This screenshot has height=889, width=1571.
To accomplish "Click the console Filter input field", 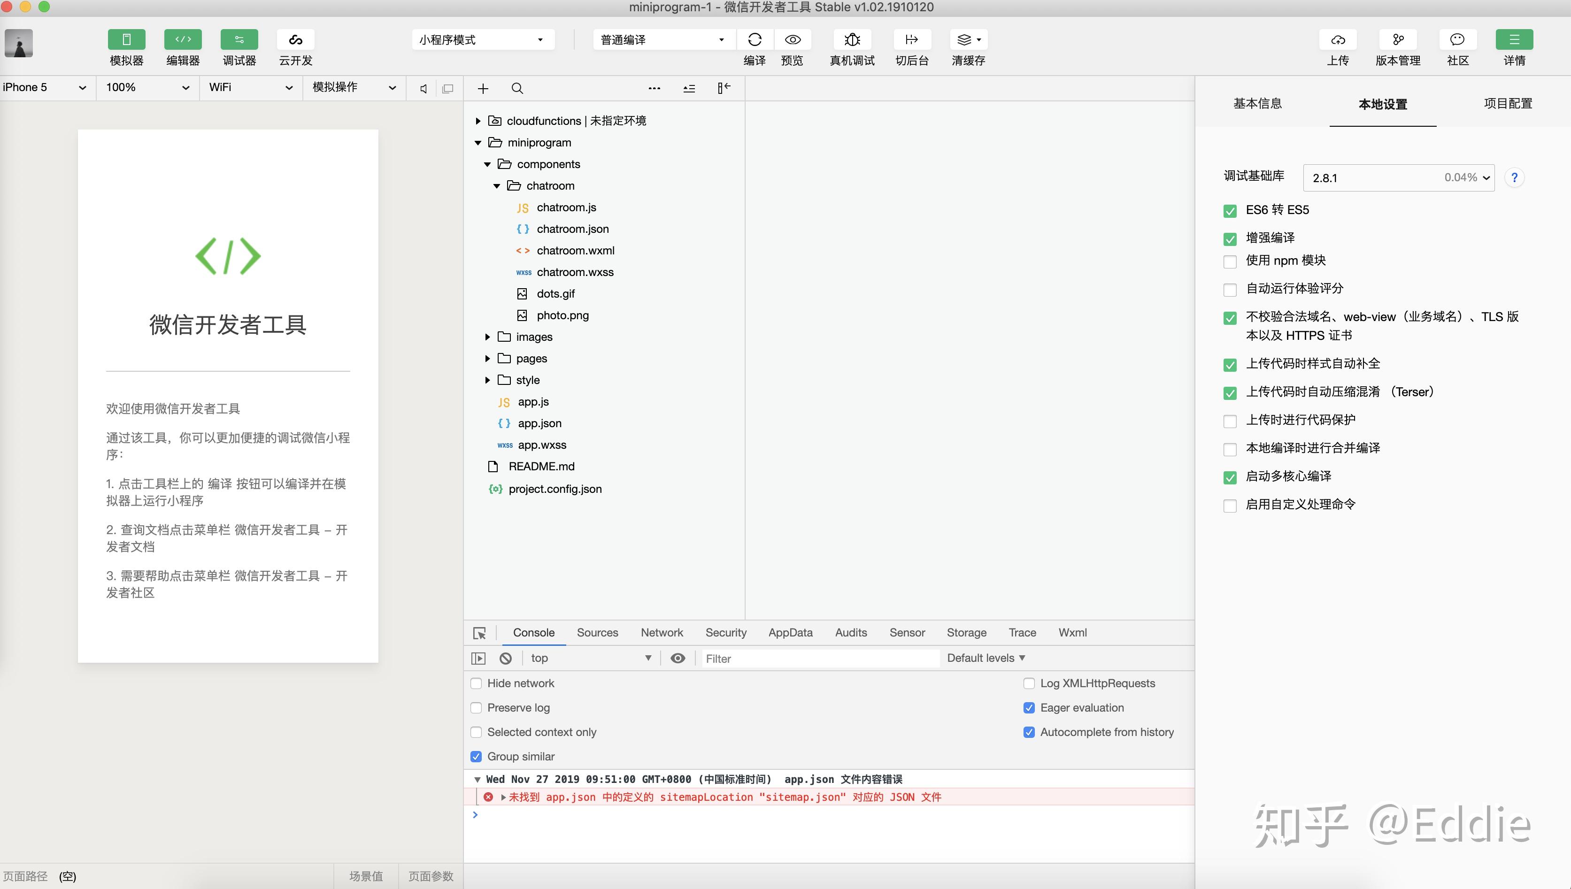I will pyautogui.click(x=820, y=659).
